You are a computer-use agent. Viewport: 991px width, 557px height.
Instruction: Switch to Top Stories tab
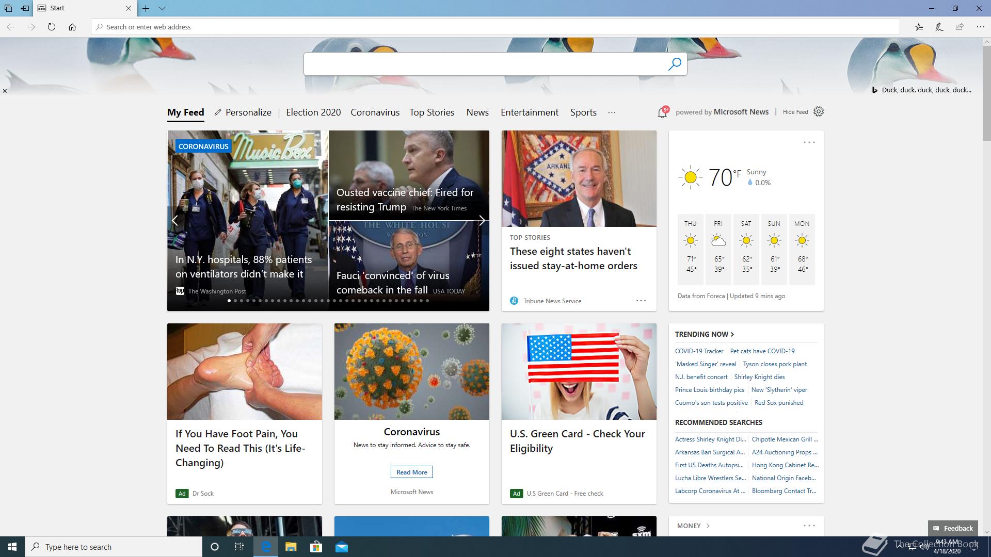[432, 112]
